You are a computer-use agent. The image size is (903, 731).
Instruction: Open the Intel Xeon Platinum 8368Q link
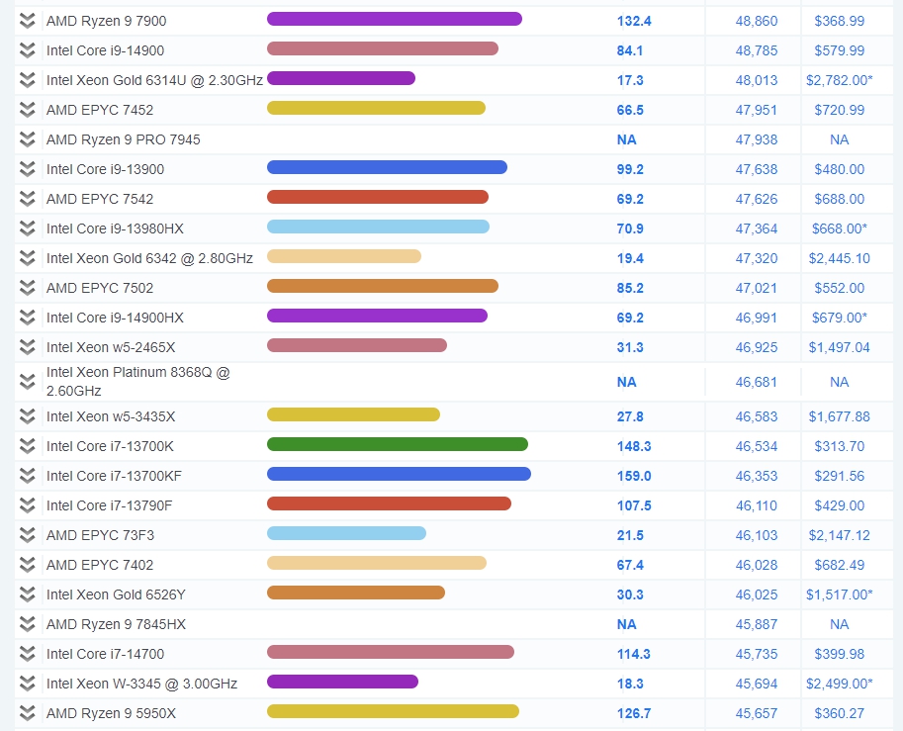tap(138, 382)
